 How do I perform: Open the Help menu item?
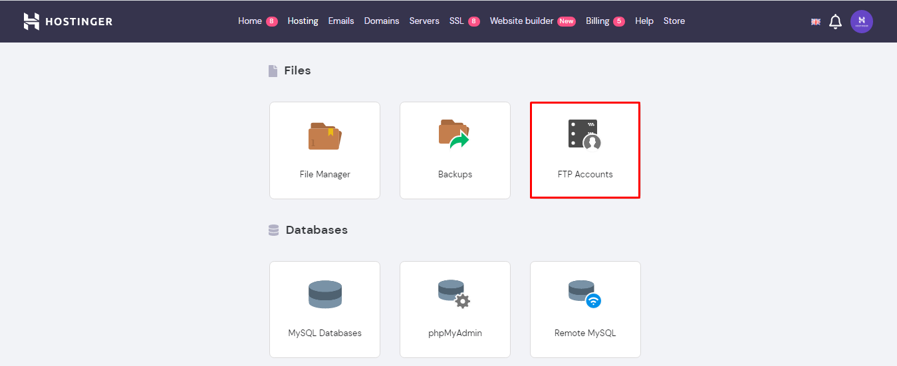(644, 21)
